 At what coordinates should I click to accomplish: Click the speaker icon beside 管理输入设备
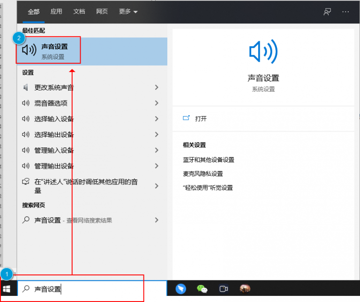coord(26,150)
